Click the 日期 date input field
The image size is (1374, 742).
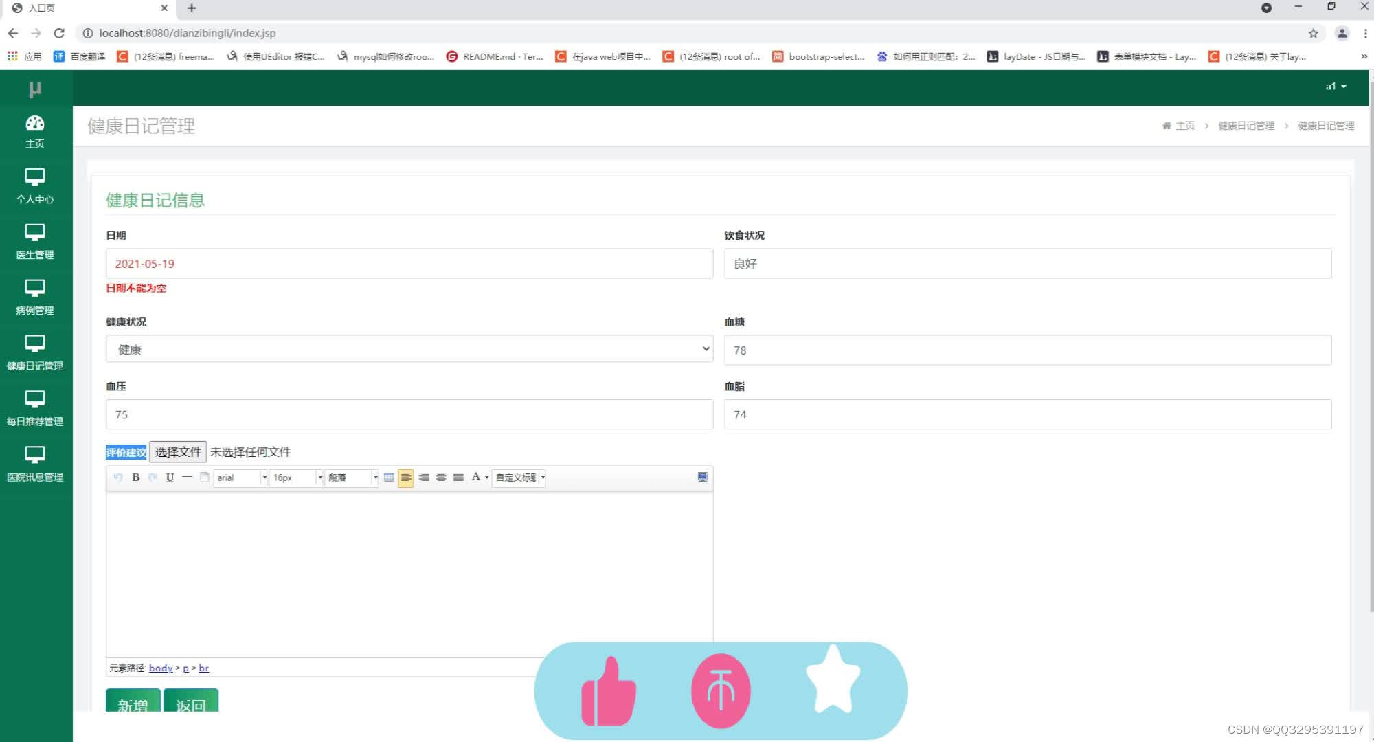[x=409, y=264]
